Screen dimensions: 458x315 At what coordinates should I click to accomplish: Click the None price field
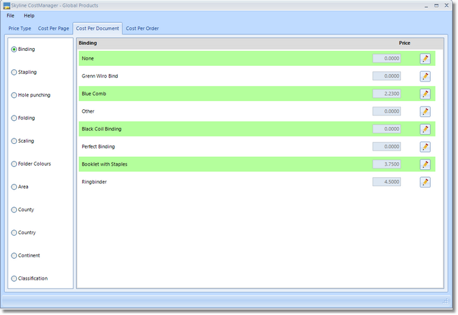click(x=387, y=58)
